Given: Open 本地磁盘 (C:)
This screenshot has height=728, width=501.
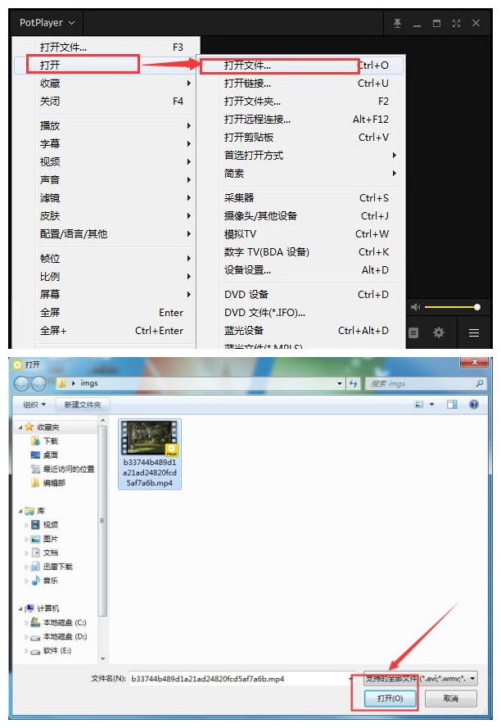Looking at the screenshot, I should pos(58,622).
